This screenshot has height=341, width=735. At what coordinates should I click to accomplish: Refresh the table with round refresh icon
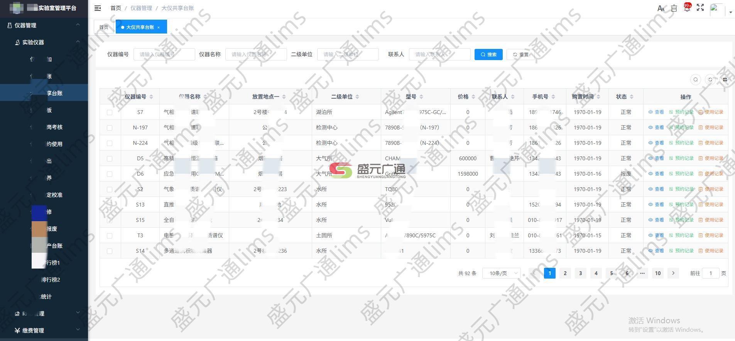point(710,79)
